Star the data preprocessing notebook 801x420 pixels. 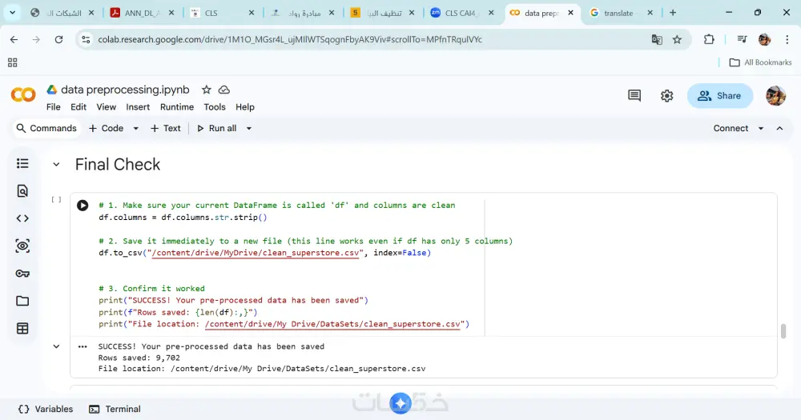(x=207, y=90)
